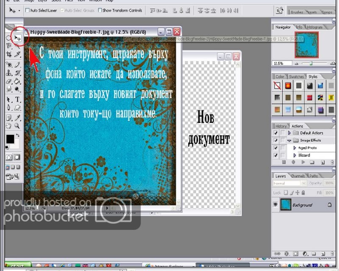Open the layer blend mode dropdown
339x271 pixels.
click(290, 183)
